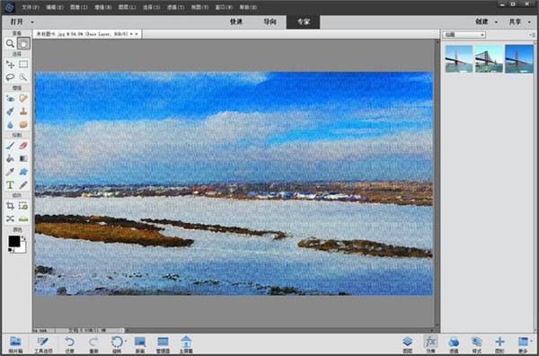Switch to Quick edit mode
Image resolution: width=539 pixels, height=356 pixels.
(236, 22)
